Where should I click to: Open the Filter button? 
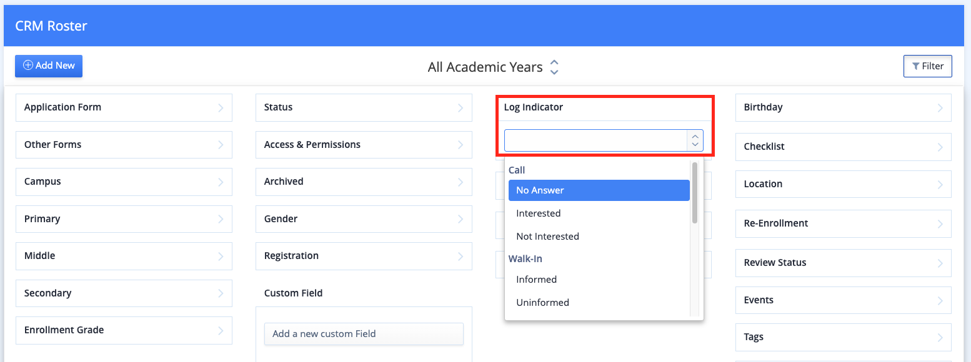click(927, 66)
